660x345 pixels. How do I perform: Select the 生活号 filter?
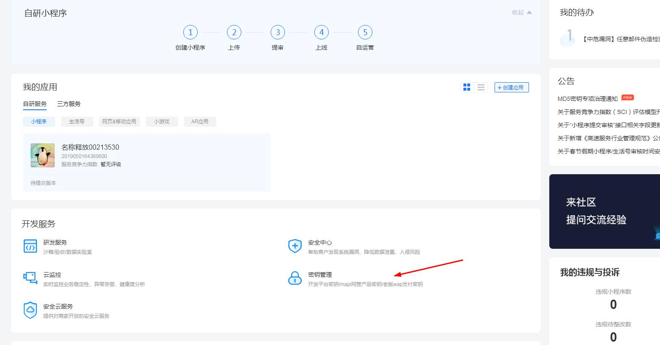[77, 121]
